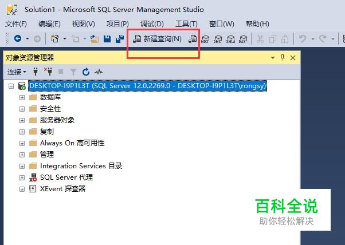This screenshot has height=245, width=345.
Task: Toggle the Object Explorer auto-hide pin
Action: click(283, 58)
